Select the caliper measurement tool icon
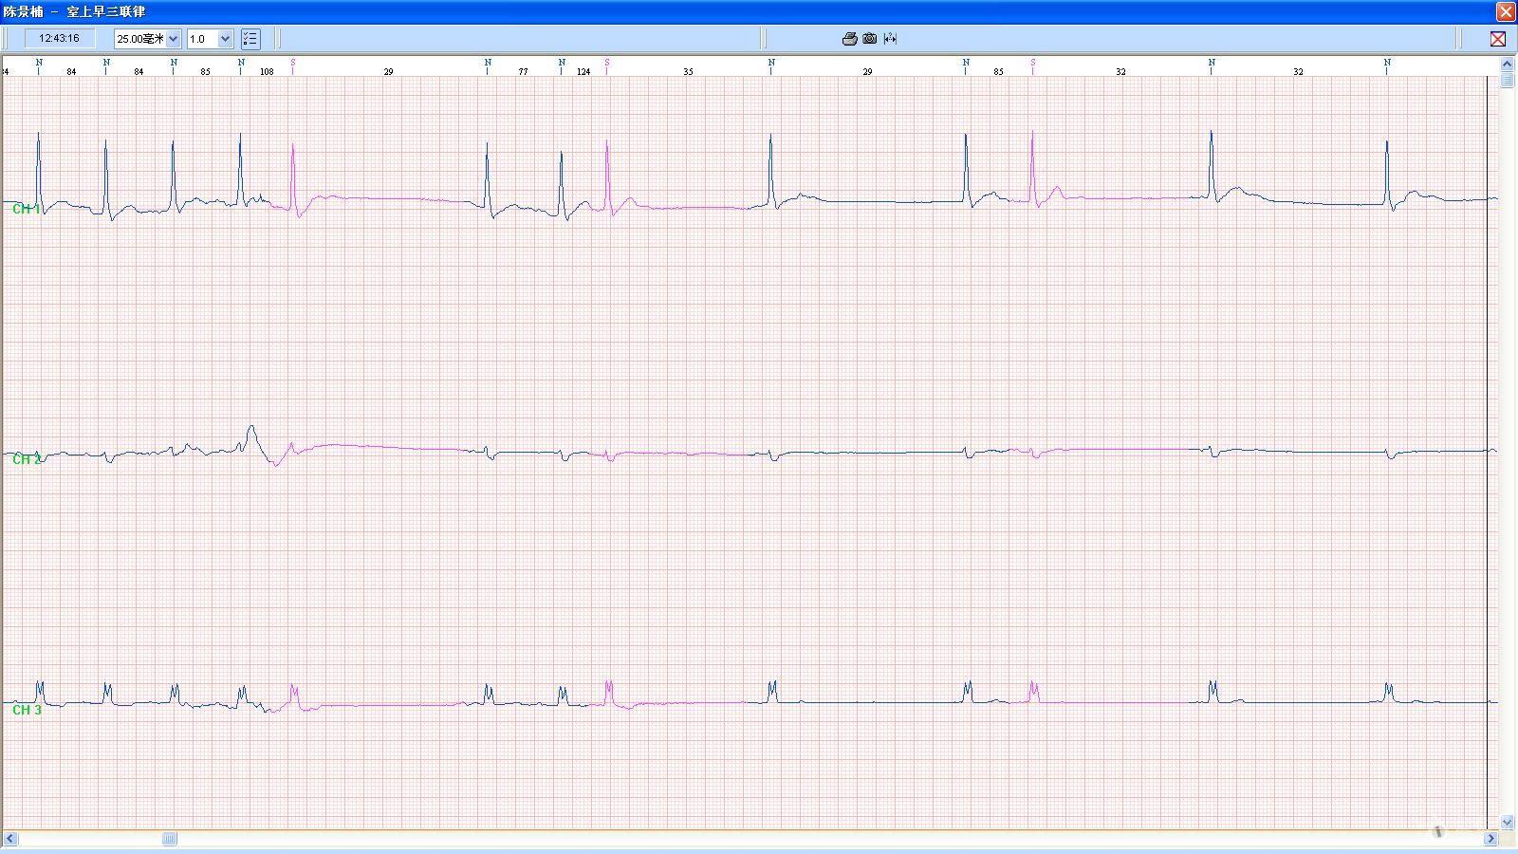The width and height of the screenshot is (1518, 854). 890,38
